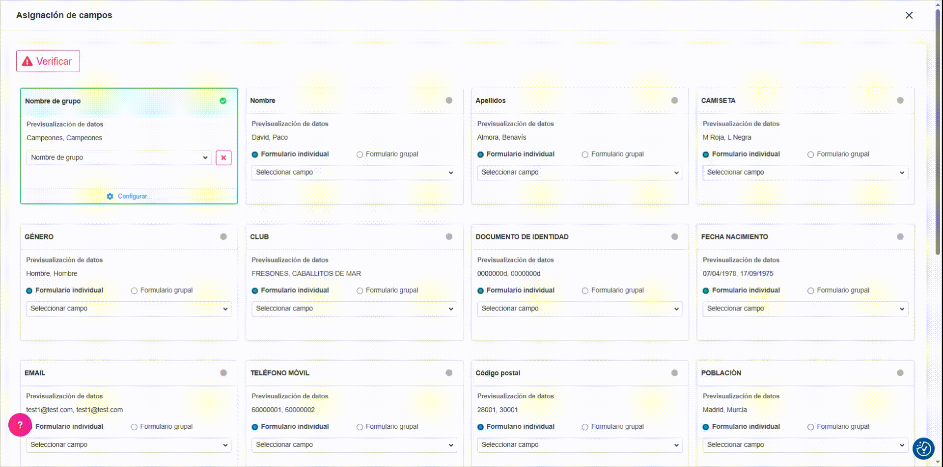Click the red help question mark bubble
The image size is (943, 467).
(20, 425)
